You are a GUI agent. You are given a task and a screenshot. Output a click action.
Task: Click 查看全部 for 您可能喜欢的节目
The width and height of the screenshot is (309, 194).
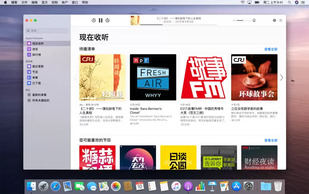click(x=271, y=141)
